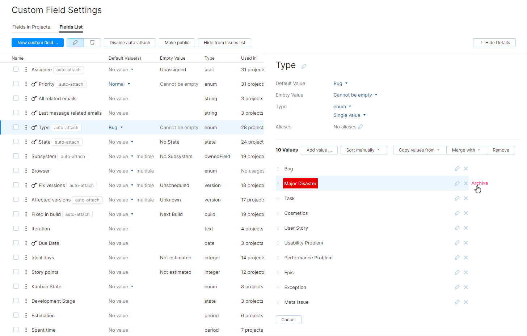The width and height of the screenshot is (527, 336).
Task: Expand the Merge with dropdown
Action: (x=466, y=150)
